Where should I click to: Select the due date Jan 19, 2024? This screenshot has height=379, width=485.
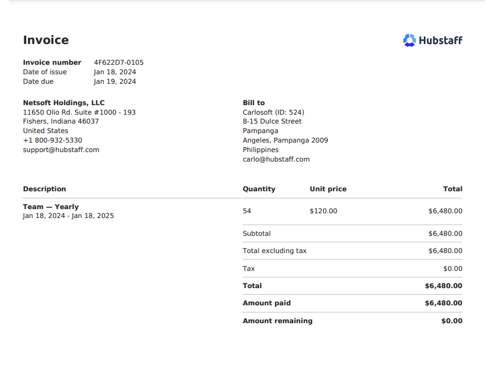click(x=115, y=81)
